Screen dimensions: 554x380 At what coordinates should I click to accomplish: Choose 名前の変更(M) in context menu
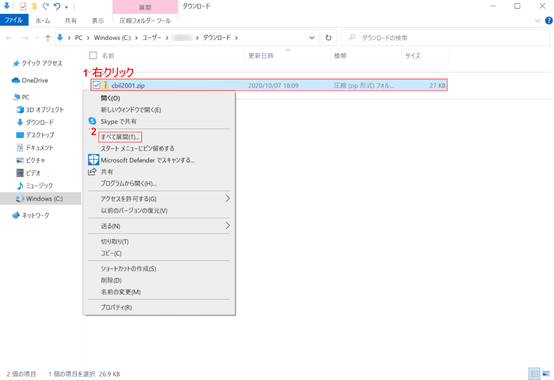click(x=158, y=292)
